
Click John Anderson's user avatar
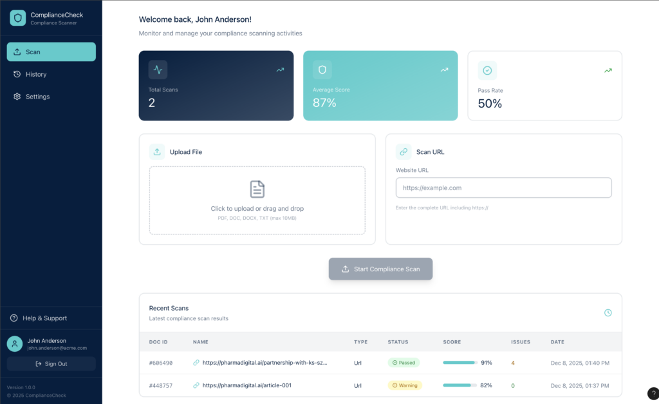pyautogui.click(x=15, y=344)
